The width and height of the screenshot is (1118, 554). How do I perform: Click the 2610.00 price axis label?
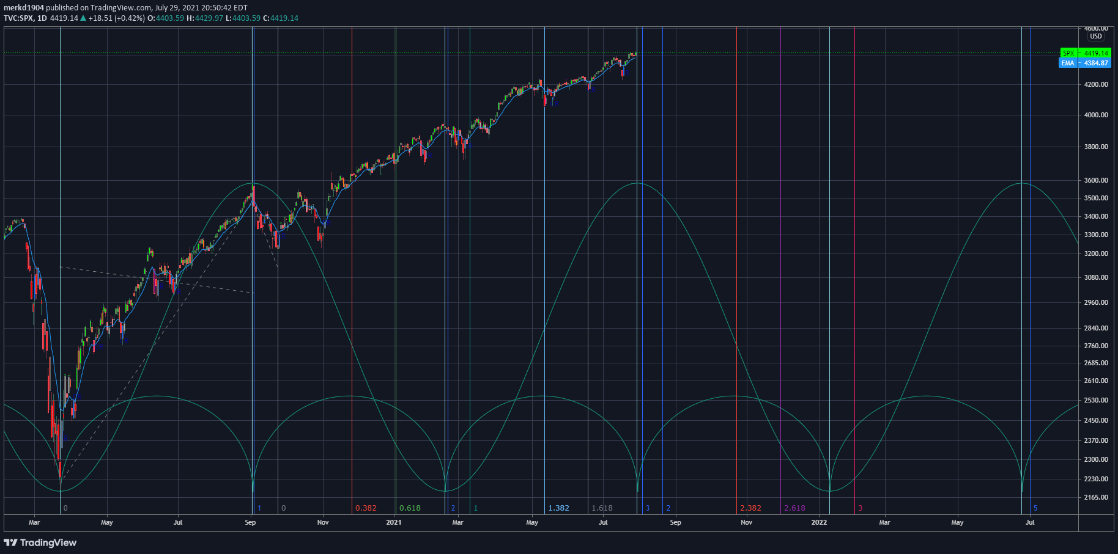click(x=1096, y=381)
